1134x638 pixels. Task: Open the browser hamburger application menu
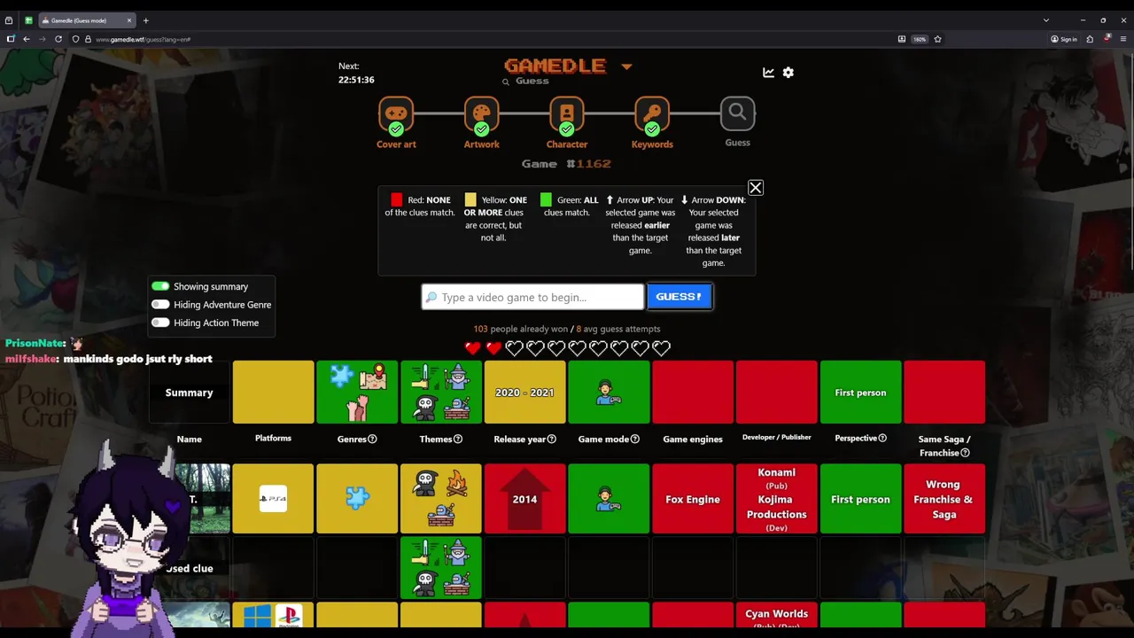1123,39
